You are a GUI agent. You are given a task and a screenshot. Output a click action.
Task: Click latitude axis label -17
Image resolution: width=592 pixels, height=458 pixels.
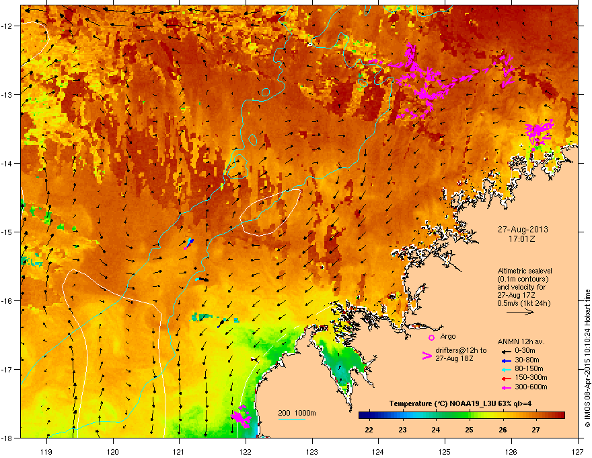(7, 370)
